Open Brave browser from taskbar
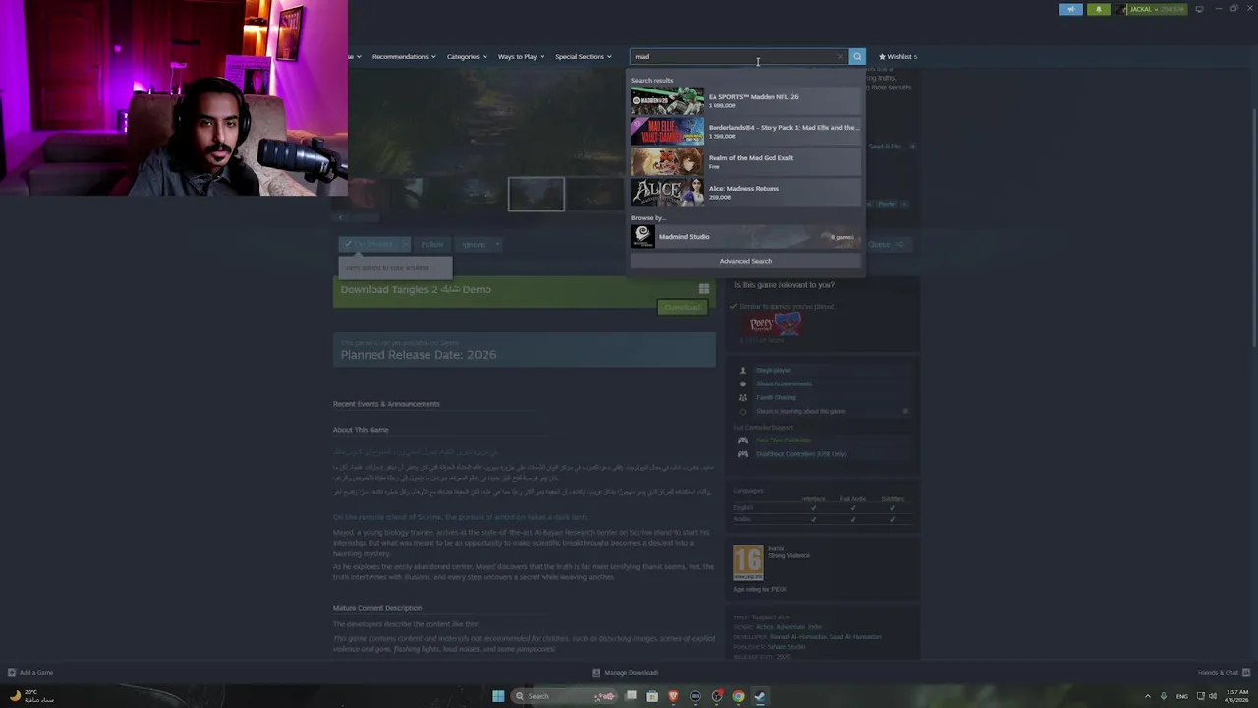Viewport: 1258px width, 708px height. tap(673, 696)
